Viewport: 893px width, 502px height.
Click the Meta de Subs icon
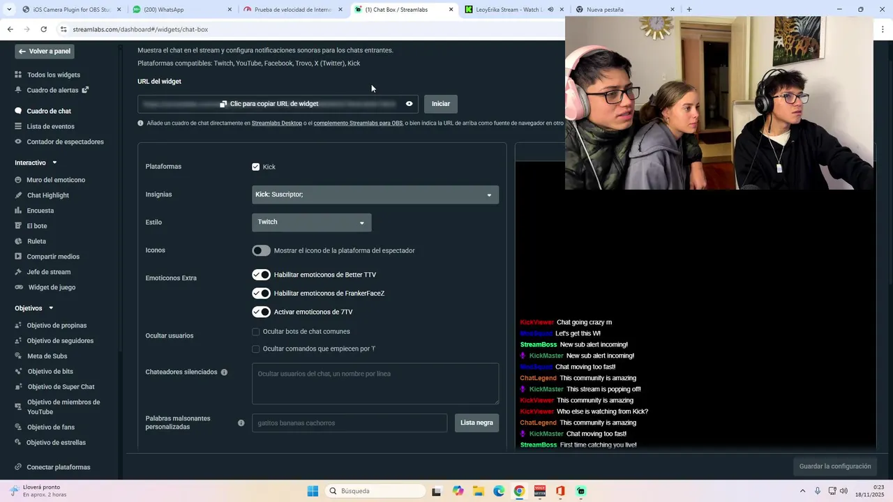(x=18, y=356)
